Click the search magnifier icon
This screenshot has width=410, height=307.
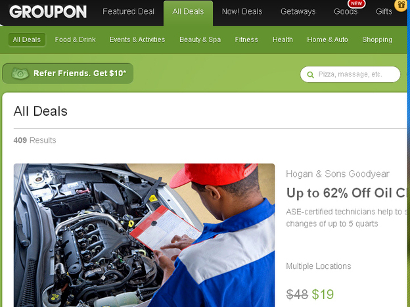310,75
